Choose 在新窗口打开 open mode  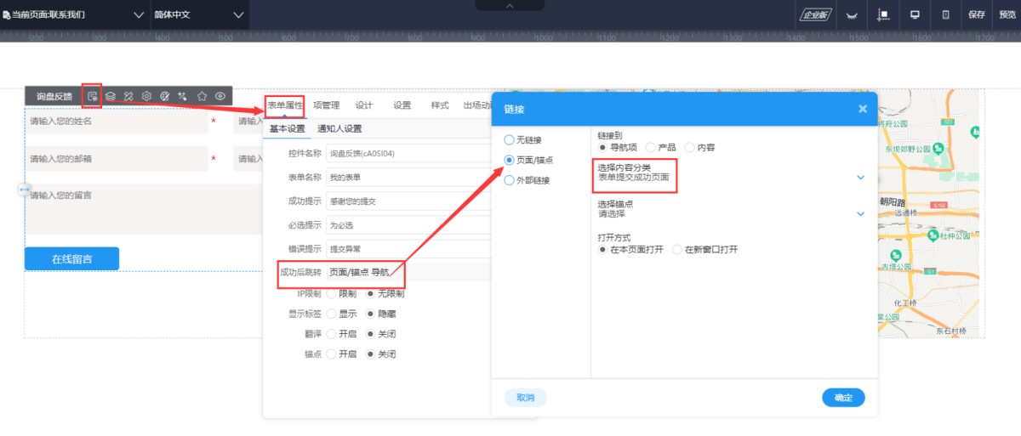tap(678, 250)
